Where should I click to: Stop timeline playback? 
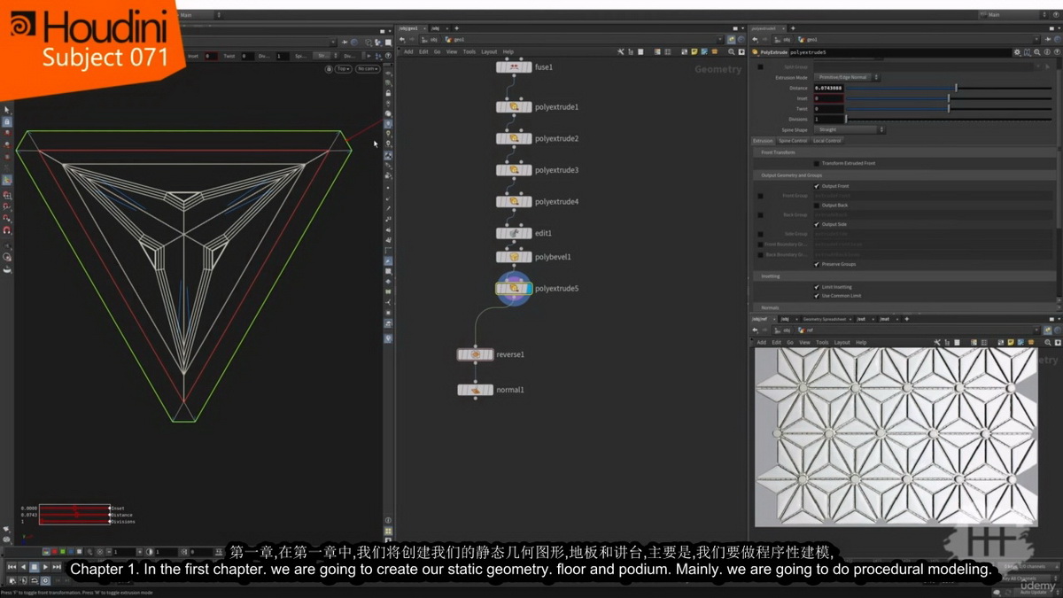pyautogui.click(x=35, y=566)
